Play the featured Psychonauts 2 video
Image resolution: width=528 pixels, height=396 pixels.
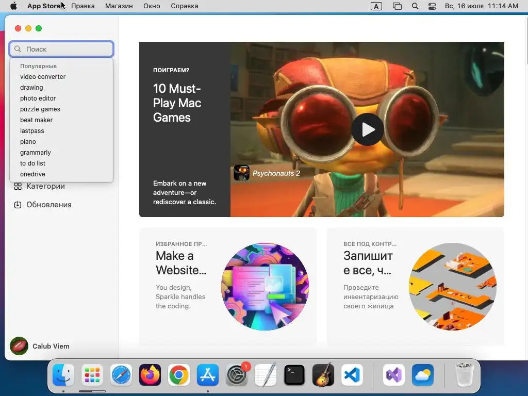point(367,129)
